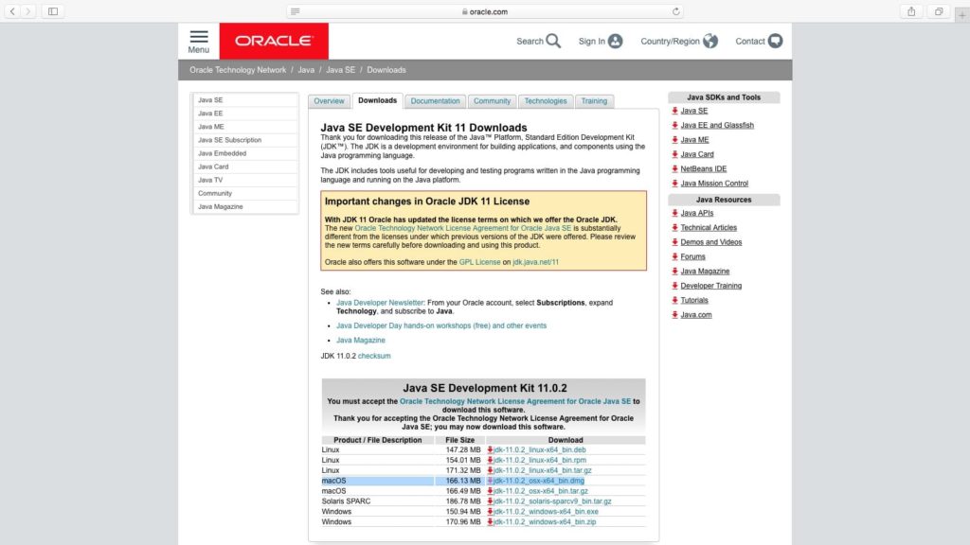
Task: Select Java ME in left sidebar
Action: [245, 127]
